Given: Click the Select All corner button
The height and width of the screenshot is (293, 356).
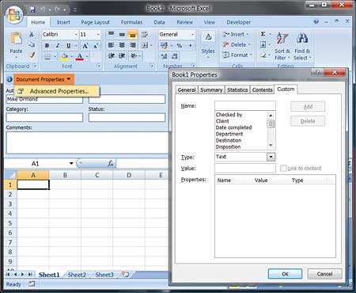Looking at the screenshot, I should 10,175.
